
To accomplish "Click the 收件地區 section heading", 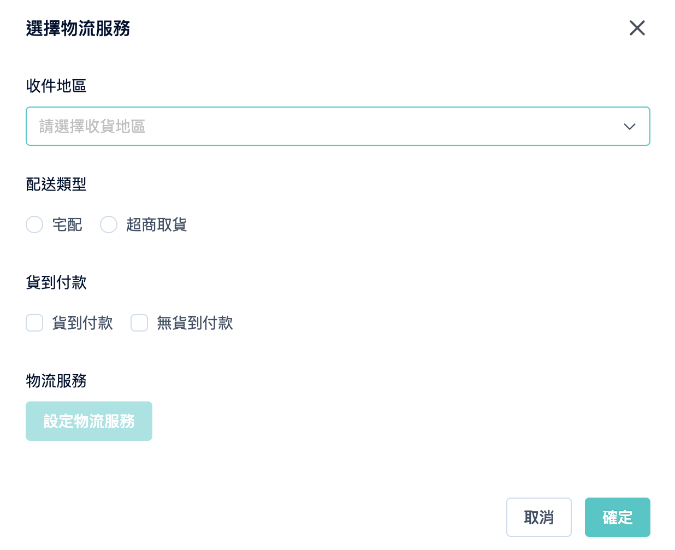I will coord(56,86).
